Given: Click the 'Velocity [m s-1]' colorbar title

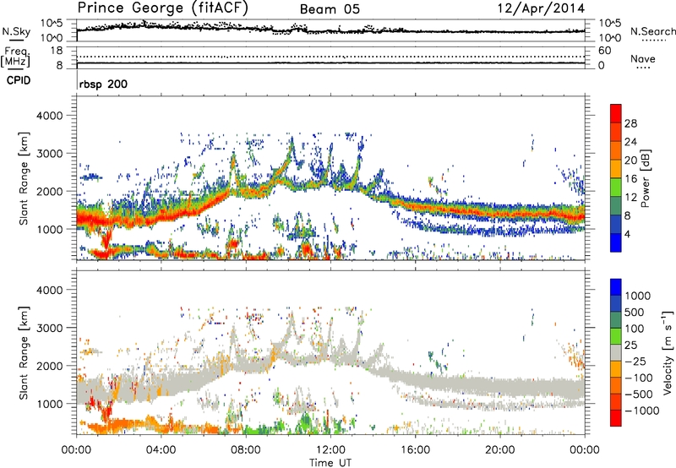Looking at the screenshot, I should click(x=668, y=352).
